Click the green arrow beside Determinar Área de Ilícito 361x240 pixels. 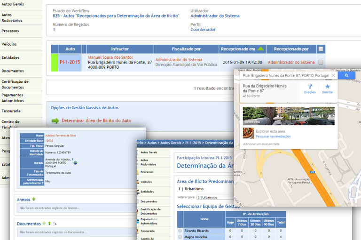click(55, 121)
